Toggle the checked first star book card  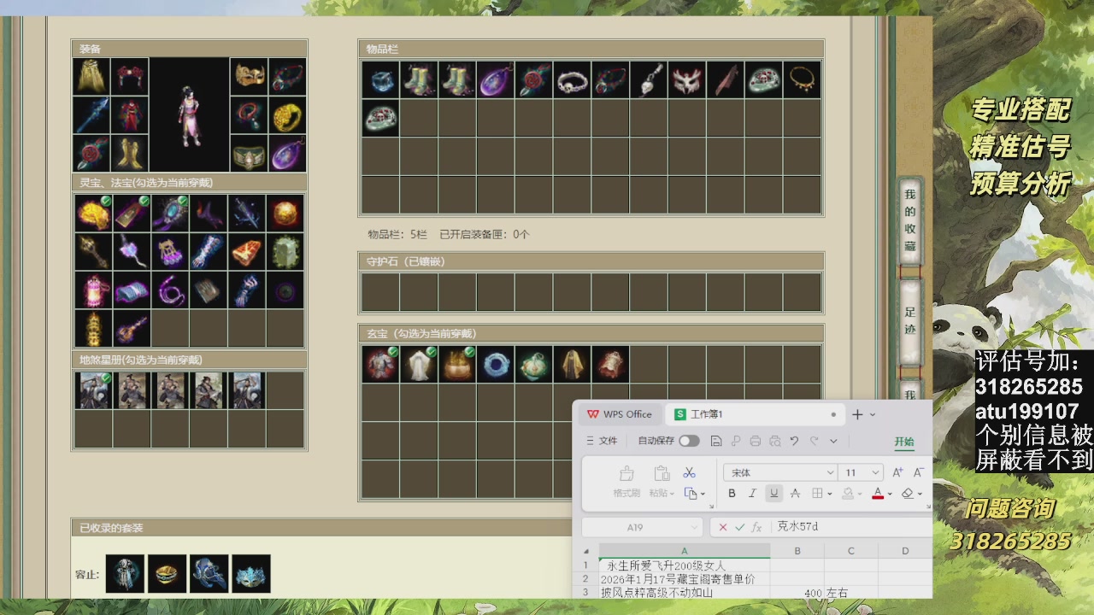93,390
